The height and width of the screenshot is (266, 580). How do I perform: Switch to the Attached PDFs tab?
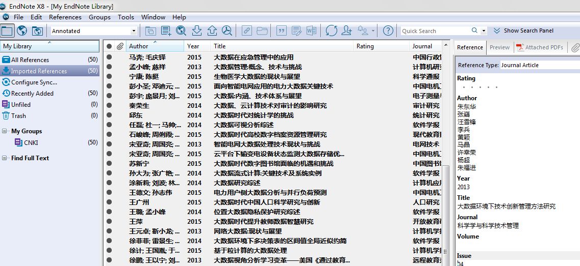coord(540,47)
